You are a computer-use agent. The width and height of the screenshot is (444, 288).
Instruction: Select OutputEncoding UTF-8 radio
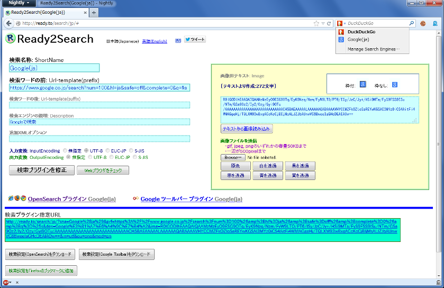tap(90, 157)
